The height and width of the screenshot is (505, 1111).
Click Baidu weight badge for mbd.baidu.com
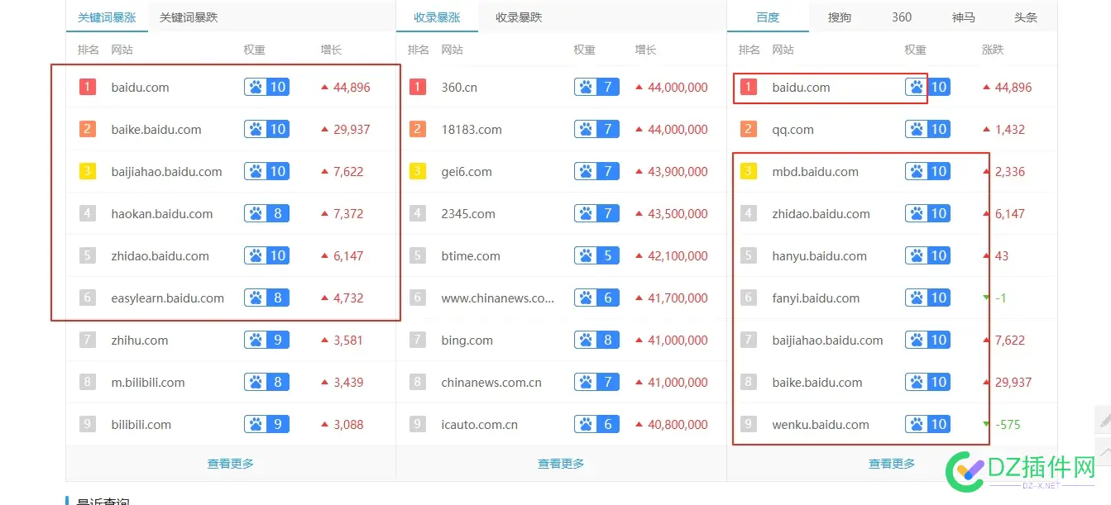click(927, 172)
